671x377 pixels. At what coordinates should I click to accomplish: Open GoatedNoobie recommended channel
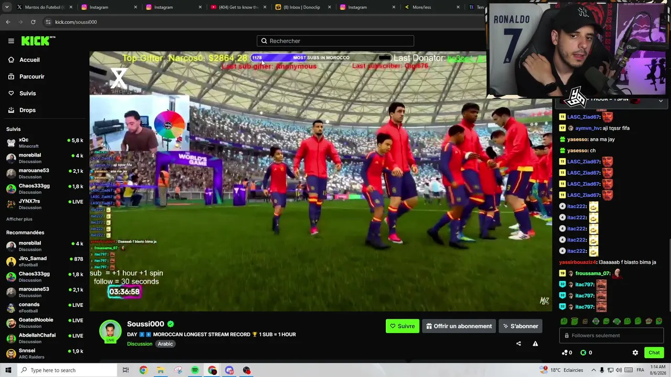45,322
